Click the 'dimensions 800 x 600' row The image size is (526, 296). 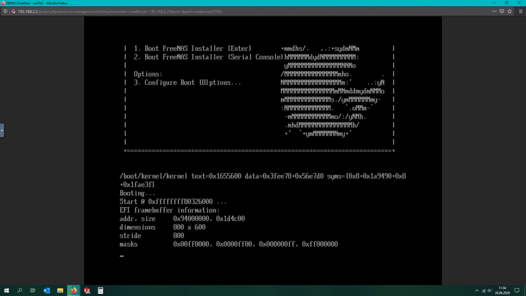tap(163, 227)
